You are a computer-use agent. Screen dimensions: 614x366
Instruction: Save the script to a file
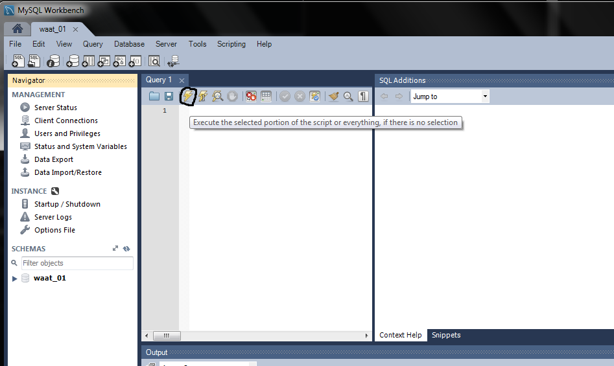(169, 96)
